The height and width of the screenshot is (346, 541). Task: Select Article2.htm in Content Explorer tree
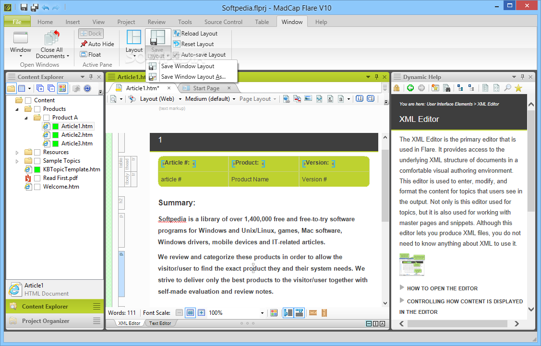pyautogui.click(x=77, y=135)
